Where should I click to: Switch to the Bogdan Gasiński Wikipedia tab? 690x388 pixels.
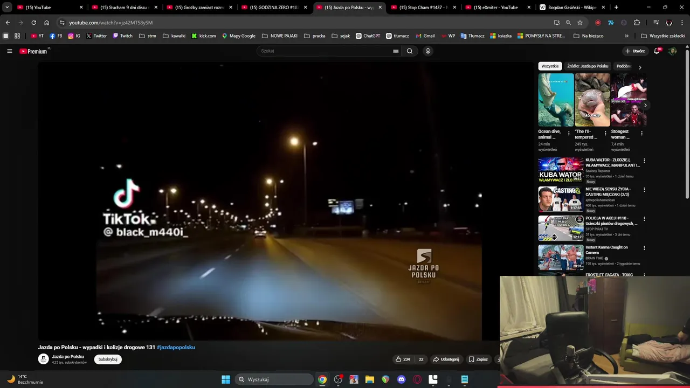click(573, 8)
